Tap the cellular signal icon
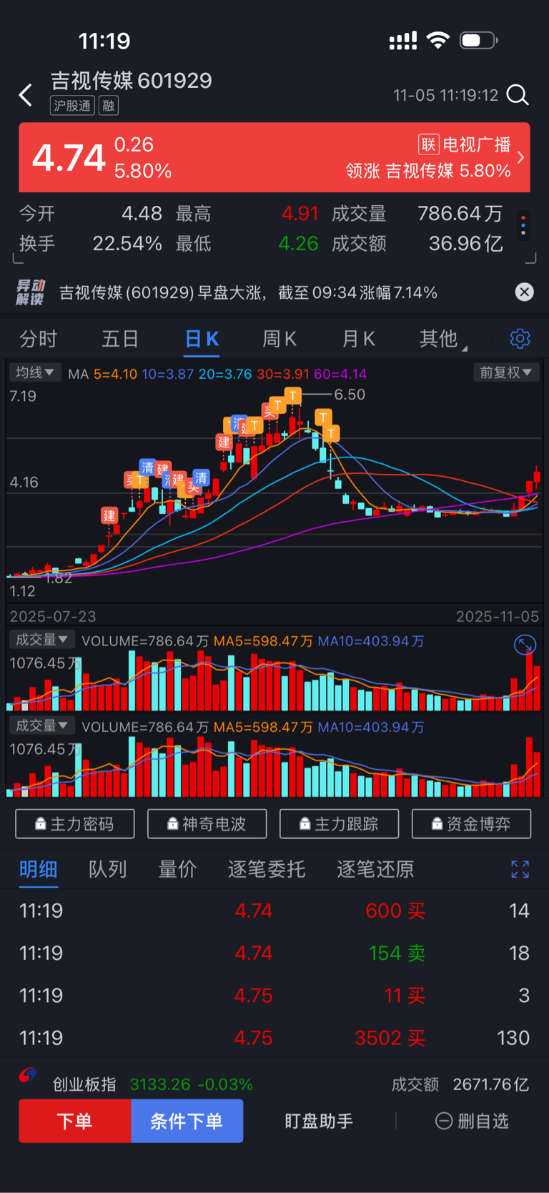Screen dimensions: 549x1193 tap(403, 41)
